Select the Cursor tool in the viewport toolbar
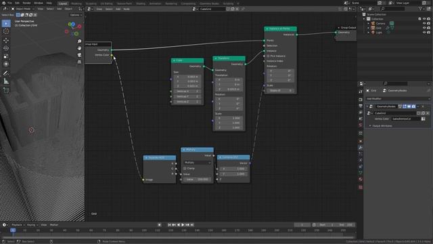This screenshot has width=433, height=244. click(6, 31)
